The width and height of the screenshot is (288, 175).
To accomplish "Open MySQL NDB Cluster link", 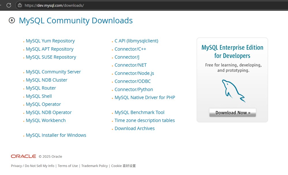I will [46, 80].
